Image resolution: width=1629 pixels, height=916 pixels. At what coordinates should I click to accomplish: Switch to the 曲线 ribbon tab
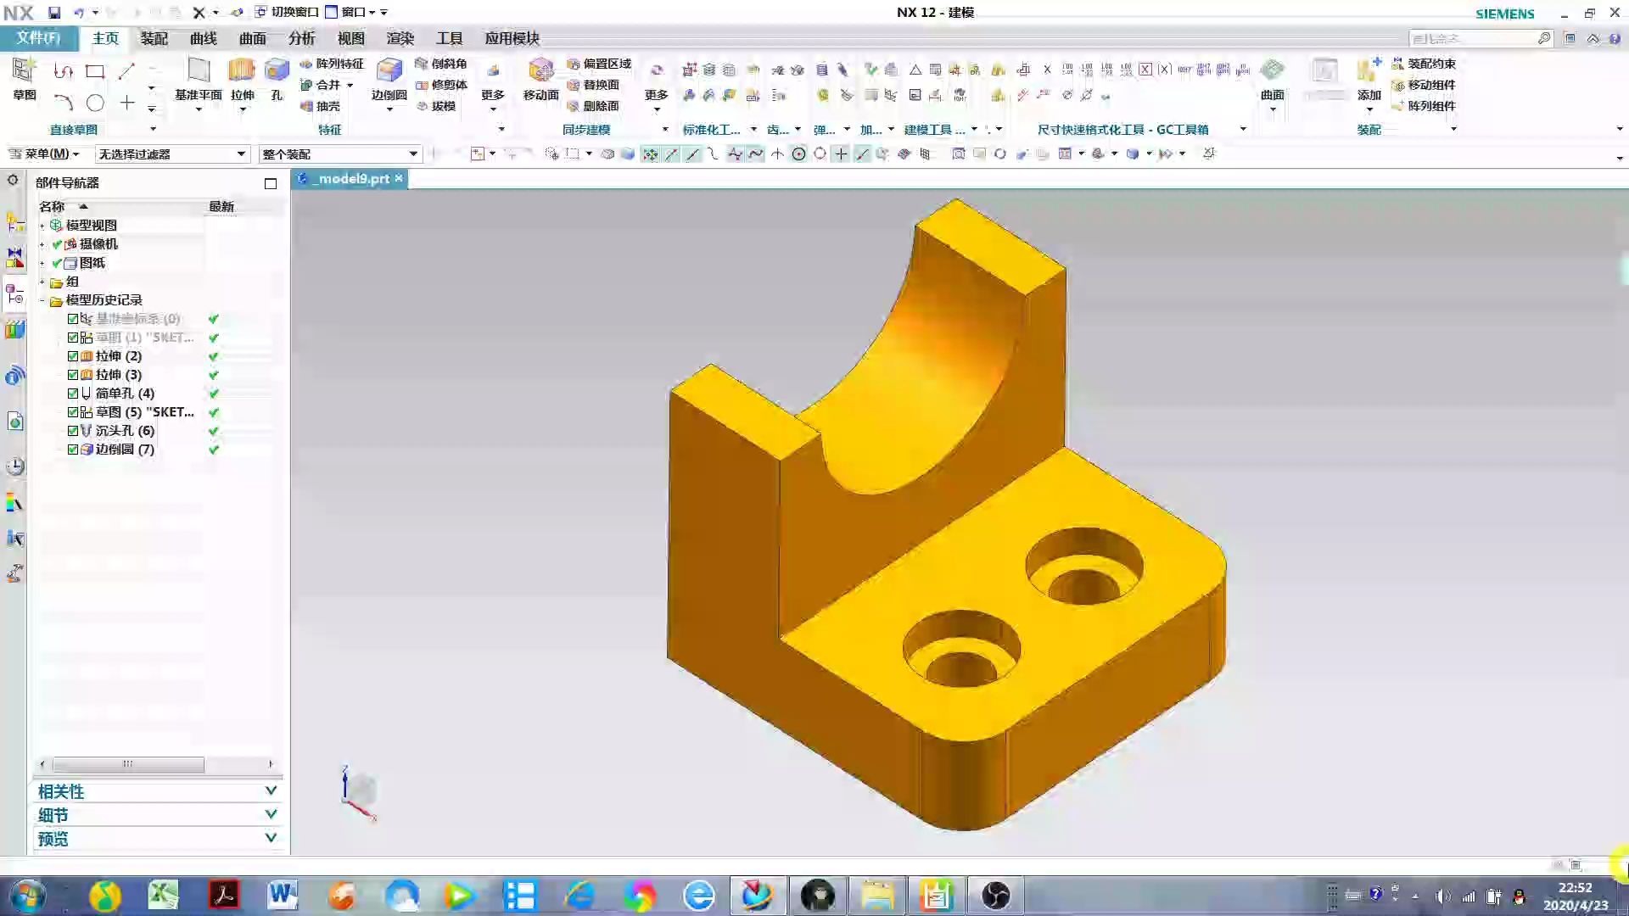point(203,38)
